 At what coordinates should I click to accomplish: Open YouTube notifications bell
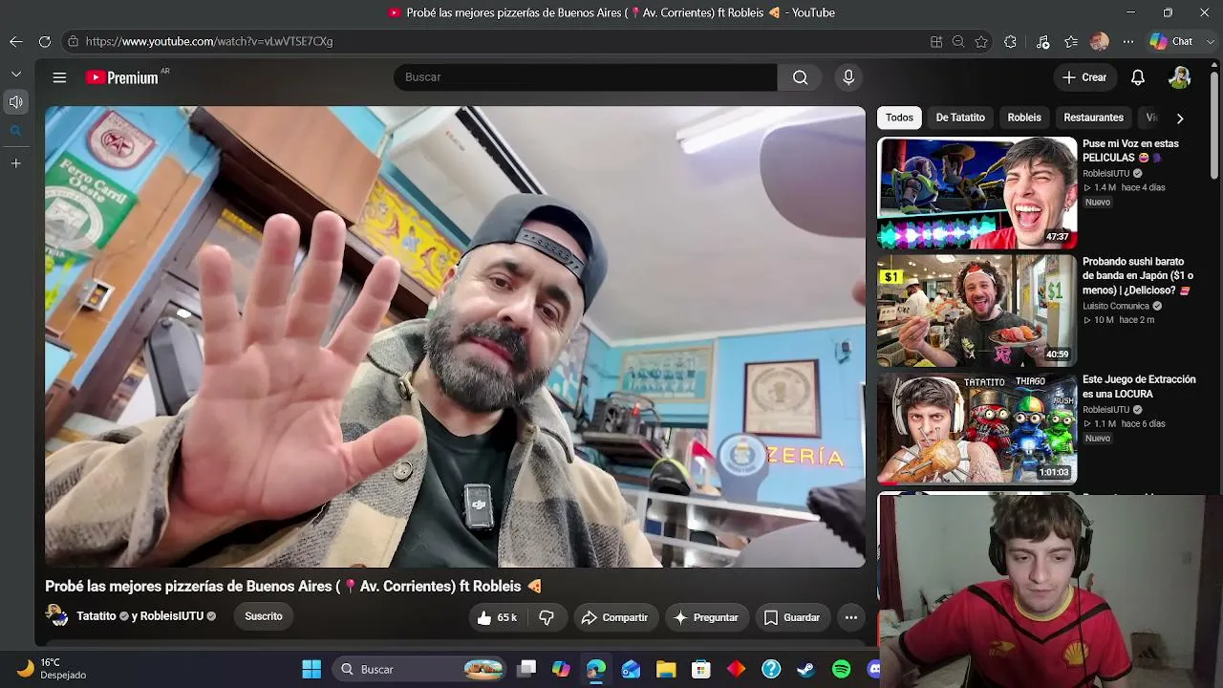[1138, 77]
